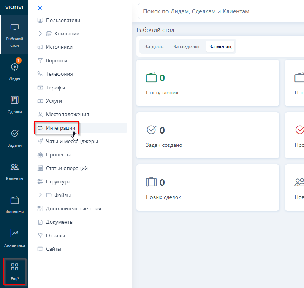
Task: Focus the search field for Лидам, Сделкам
Action: tap(221, 11)
